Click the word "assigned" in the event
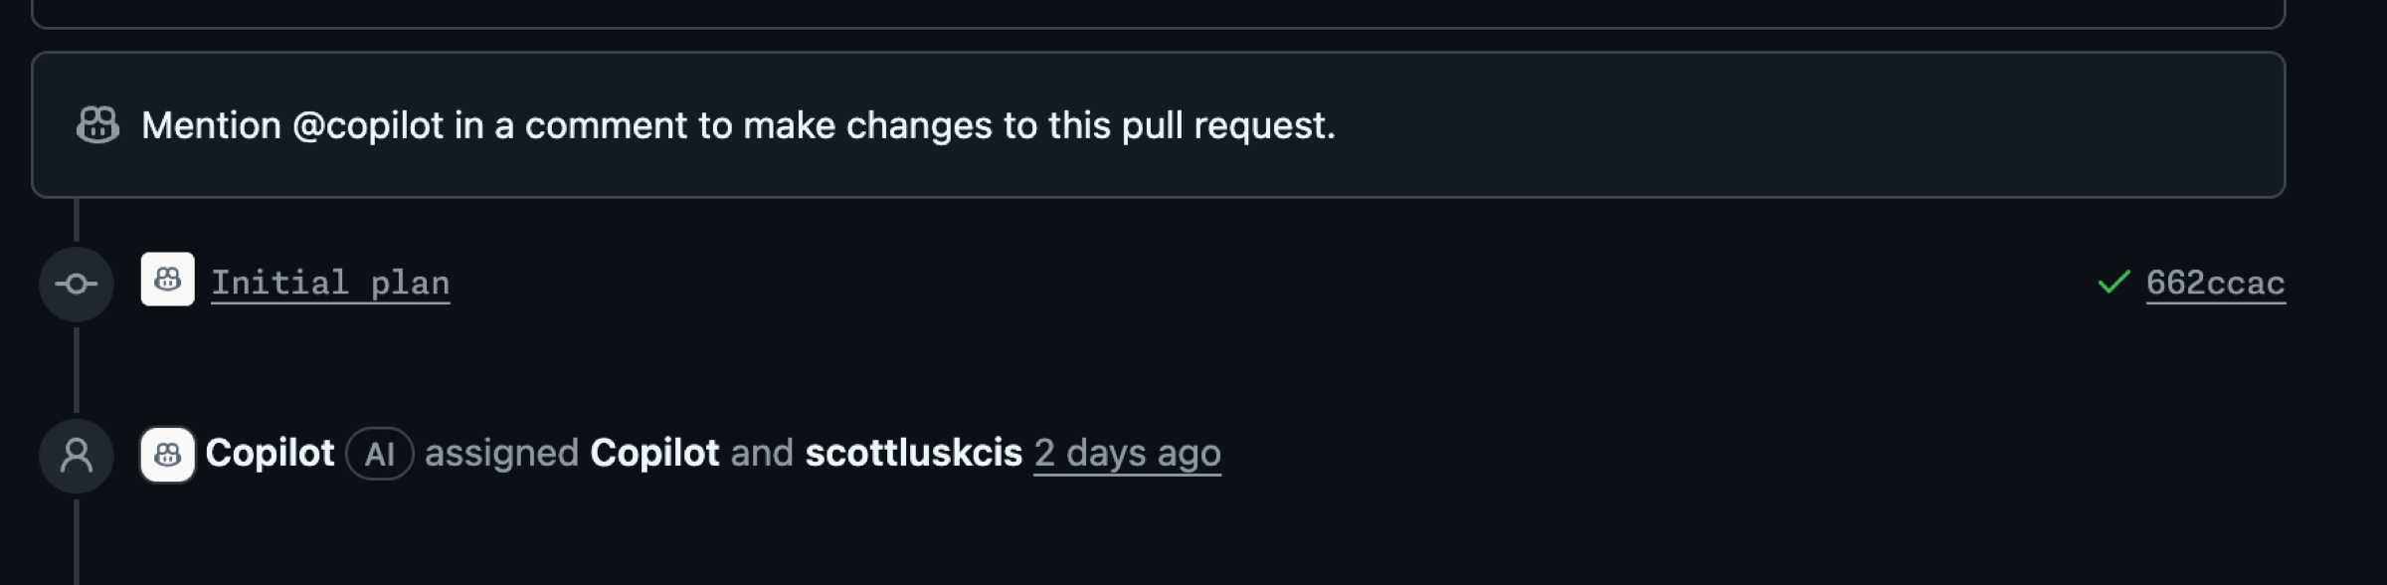2387x585 pixels. coord(501,454)
